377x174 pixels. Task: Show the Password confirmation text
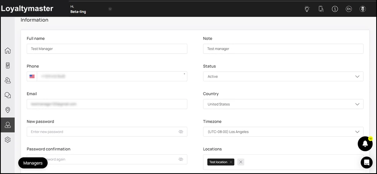point(181,159)
